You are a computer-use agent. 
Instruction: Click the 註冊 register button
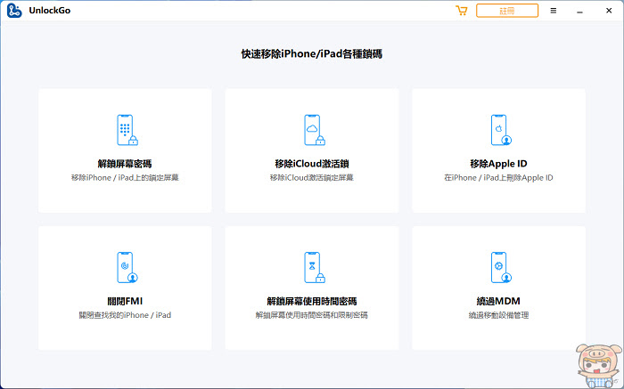[507, 11]
